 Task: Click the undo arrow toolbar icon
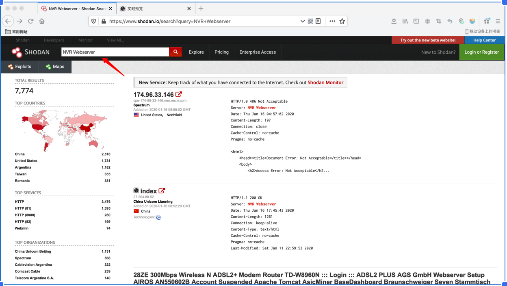pyautogui.click(x=450, y=21)
